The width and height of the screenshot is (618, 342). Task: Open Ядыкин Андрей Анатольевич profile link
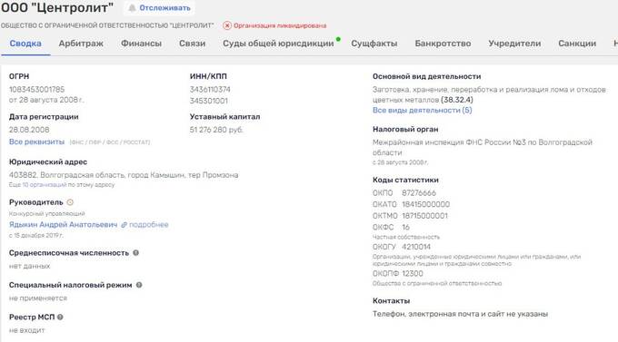point(63,225)
